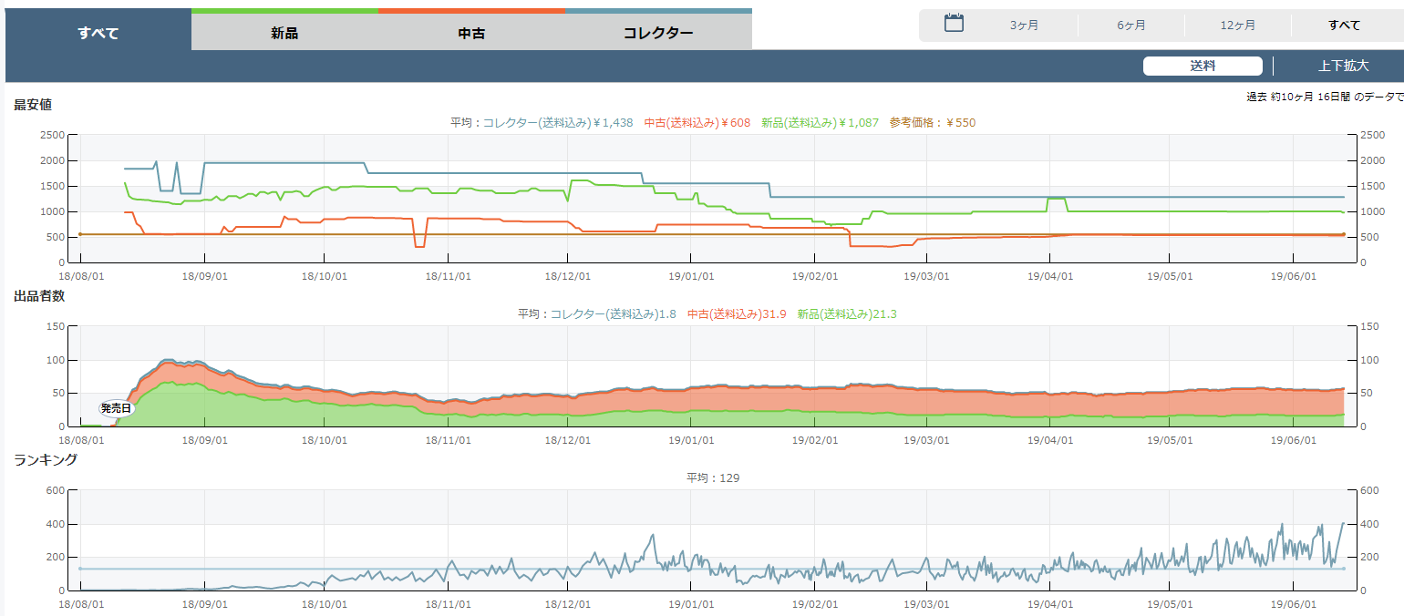Image resolution: width=1404 pixels, height=616 pixels.
Task: Open the コレクター tab
Action: coord(658,34)
